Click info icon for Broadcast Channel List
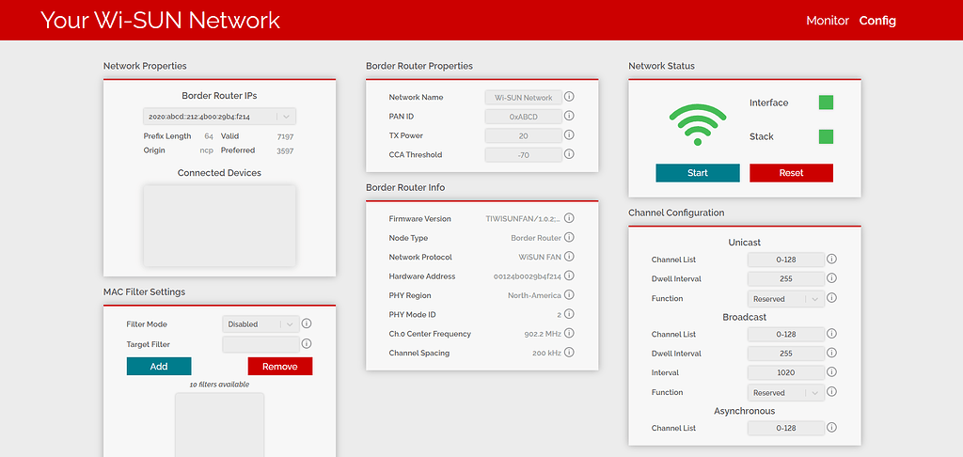The image size is (963, 457). coord(831,334)
